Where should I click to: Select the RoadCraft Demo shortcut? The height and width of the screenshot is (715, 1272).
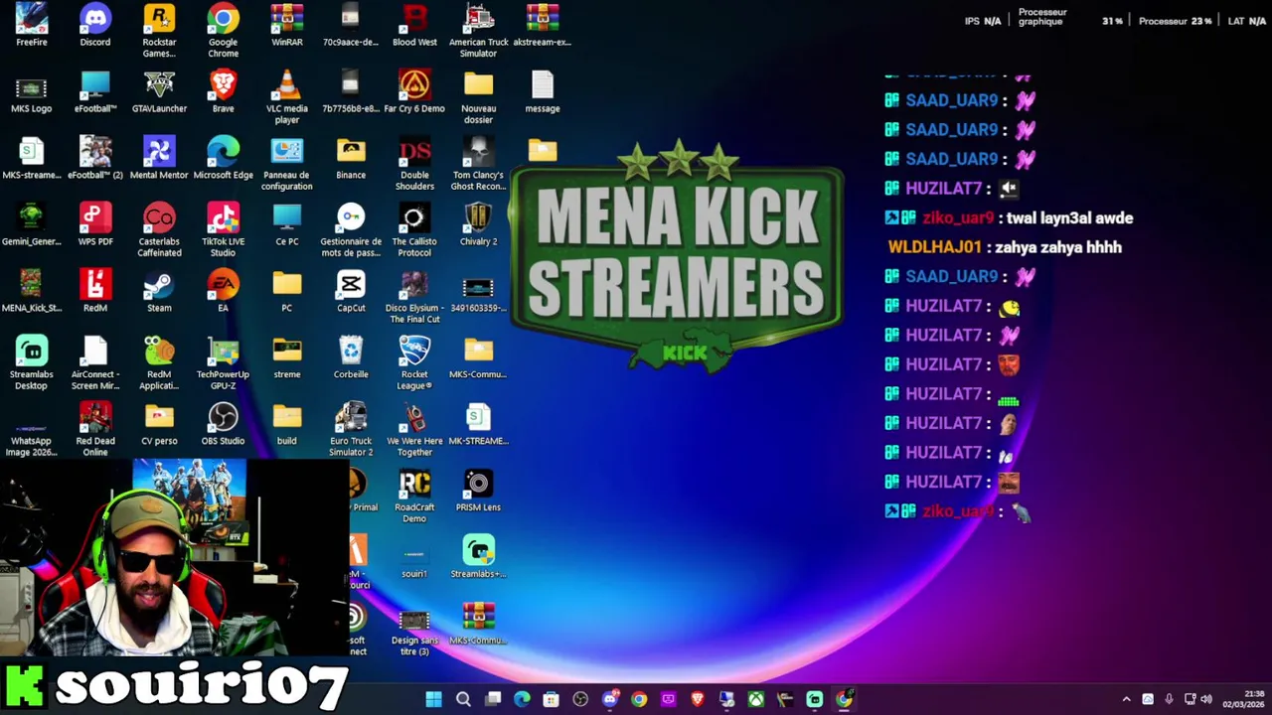click(414, 497)
